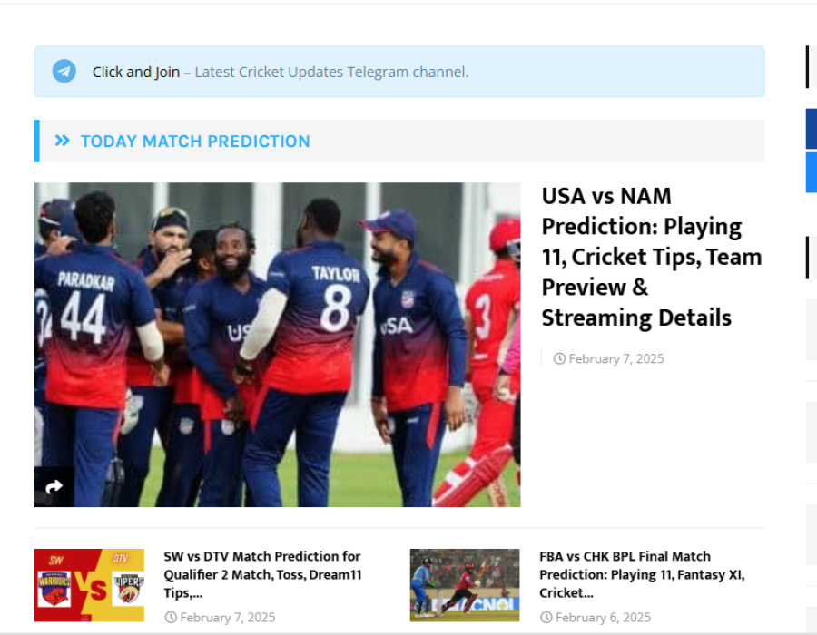
Task: Click the Telegram paper-plane icon
Action: [x=64, y=72]
